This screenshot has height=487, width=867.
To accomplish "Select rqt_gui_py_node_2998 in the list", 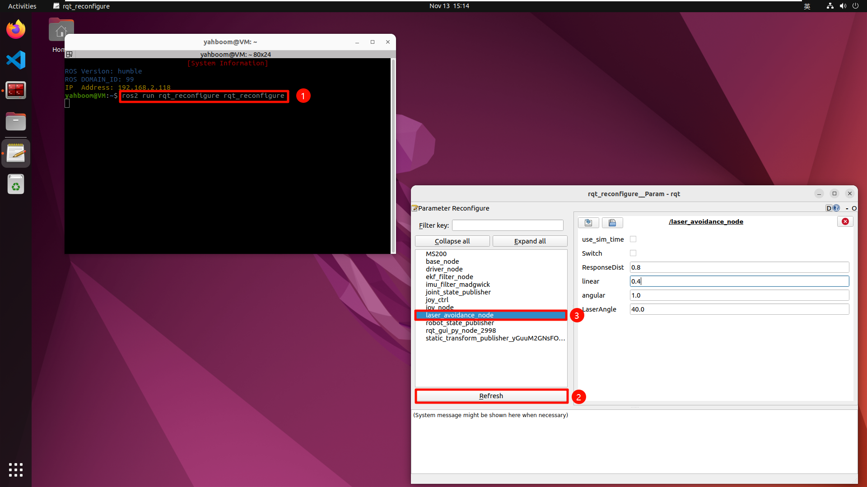I will [491, 331].
